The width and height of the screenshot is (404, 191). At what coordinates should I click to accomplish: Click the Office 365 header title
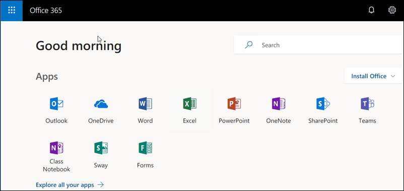point(46,11)
